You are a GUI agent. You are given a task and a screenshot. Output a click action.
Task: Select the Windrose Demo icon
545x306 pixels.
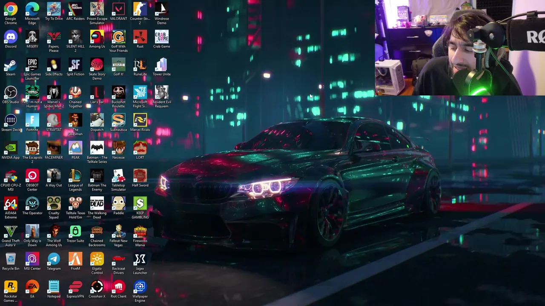click(162, 9)
